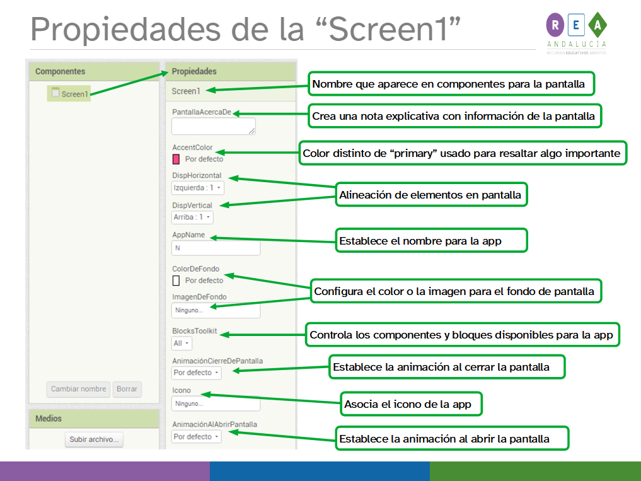This screenshot has height=481, width=641.
Task: Open the DispVertical dropdown showing Arriba: 1
Action: pyautogui.click(x=192, y=217)
